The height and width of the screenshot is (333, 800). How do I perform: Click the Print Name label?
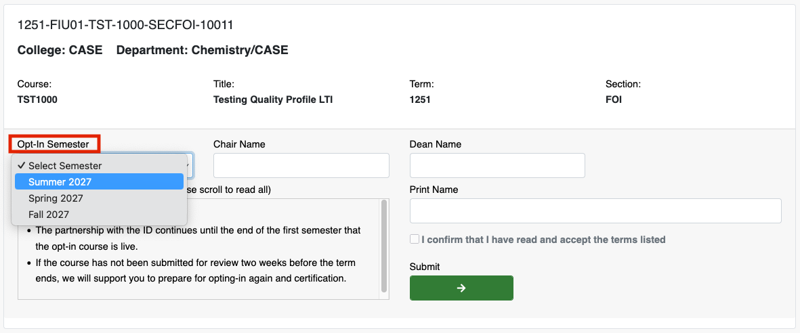434,190
